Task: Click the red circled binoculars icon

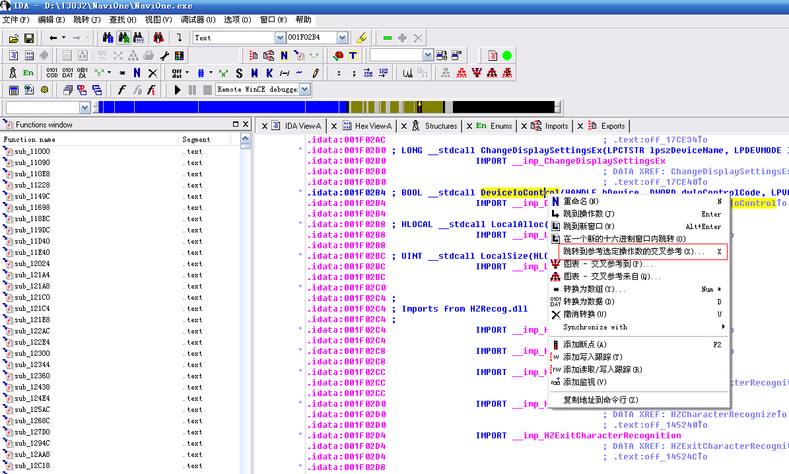Action: click(x=158, y=38)
